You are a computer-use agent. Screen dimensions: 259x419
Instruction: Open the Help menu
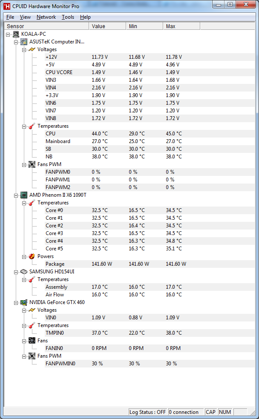pos(85,17)
